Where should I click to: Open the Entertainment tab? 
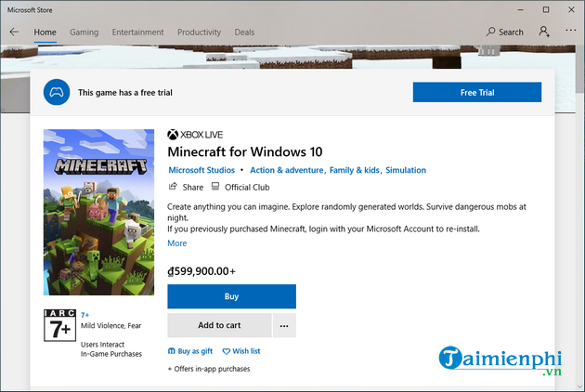tap(137, 33)
